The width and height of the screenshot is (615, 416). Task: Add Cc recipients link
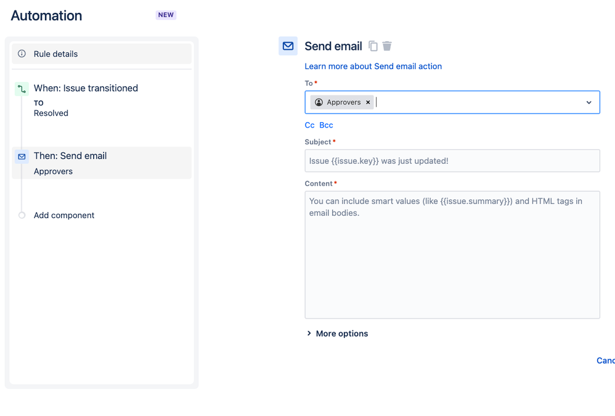click(309, 125)
